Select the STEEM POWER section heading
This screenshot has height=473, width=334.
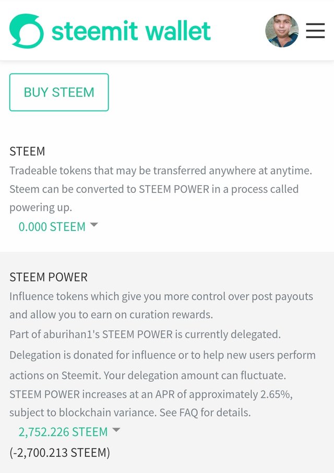tap(49, 277)
